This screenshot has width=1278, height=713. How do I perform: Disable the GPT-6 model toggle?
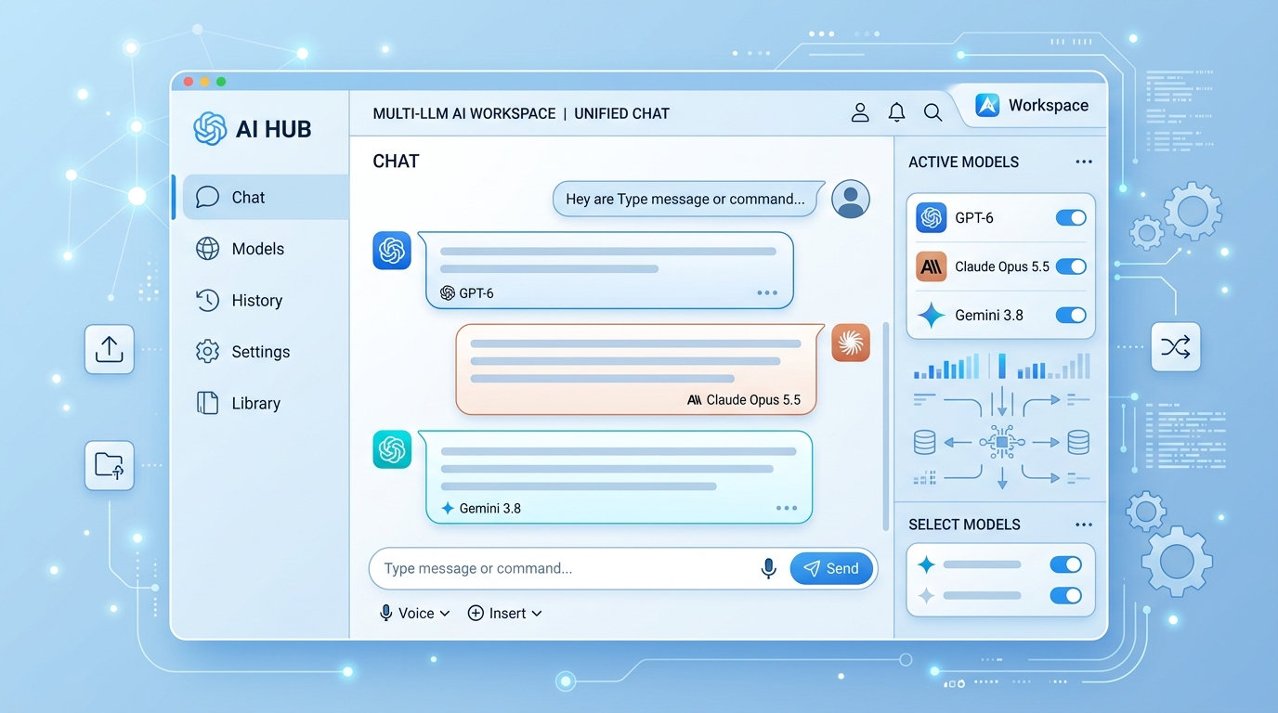[1071, 218]
